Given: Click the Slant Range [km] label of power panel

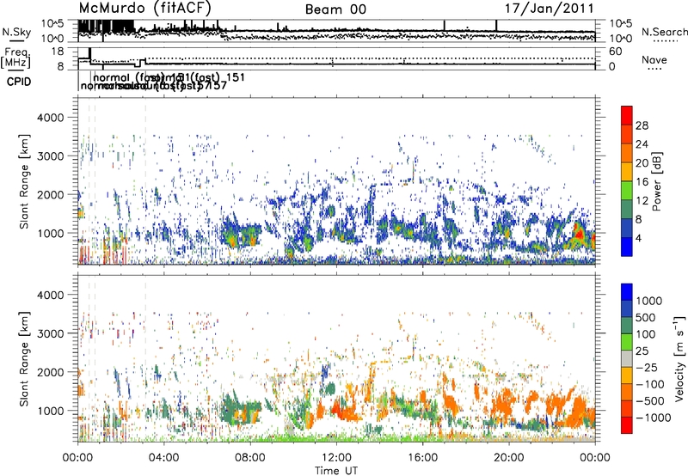Looking at the screenshot, I should pos(24,181).
